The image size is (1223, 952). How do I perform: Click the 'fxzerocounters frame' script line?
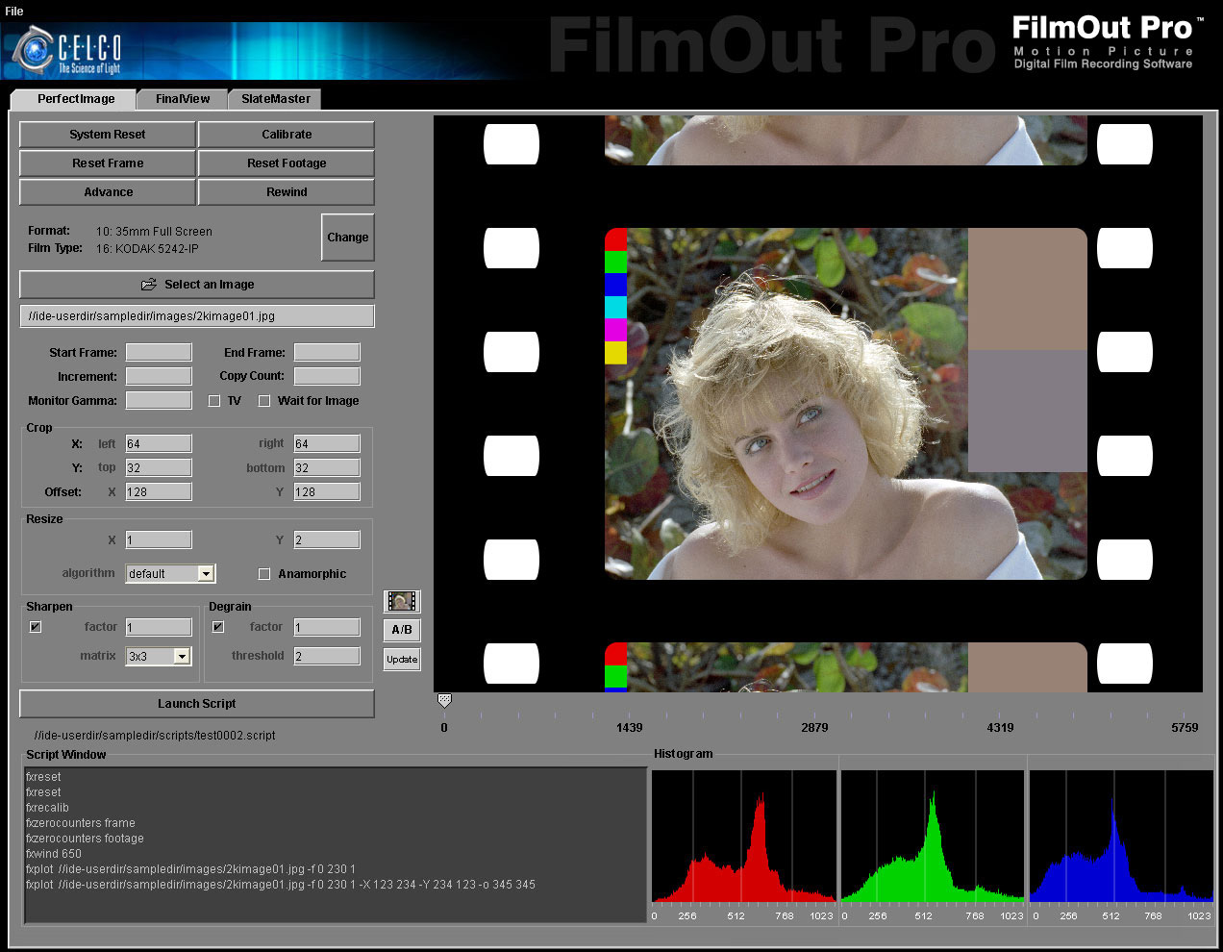click(x=81, y=823)
